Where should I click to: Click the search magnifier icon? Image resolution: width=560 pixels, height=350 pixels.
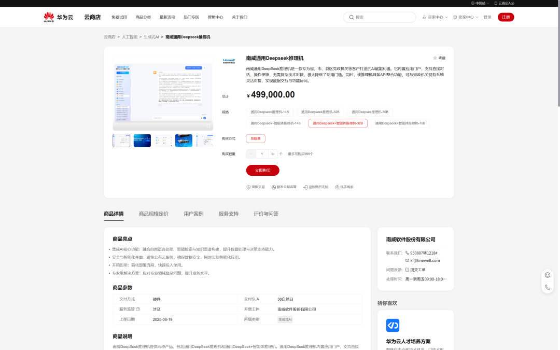[x=352, y=17]
